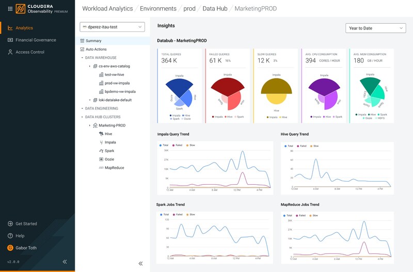Select Auto Actions in the tree
Screen dimensions: 413x272
click(x=96, y=49)
